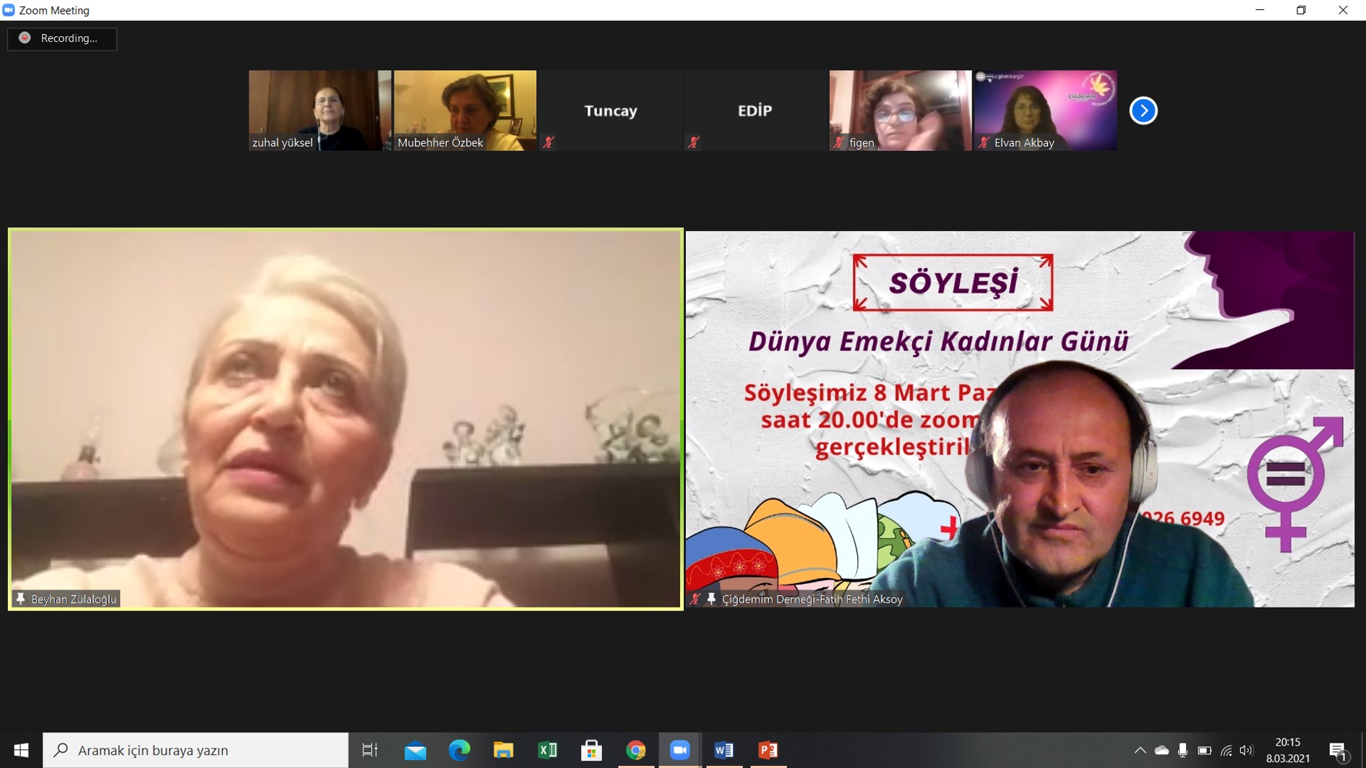The width and height of the screenshot is (1366, 768).
Task: Click the muted mic icon on EDİP's tile
Action: point(693,142)
